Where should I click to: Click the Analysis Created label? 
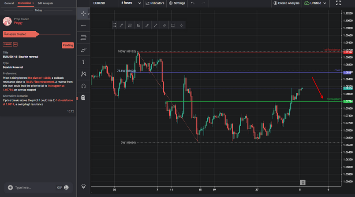pos(16,34)
